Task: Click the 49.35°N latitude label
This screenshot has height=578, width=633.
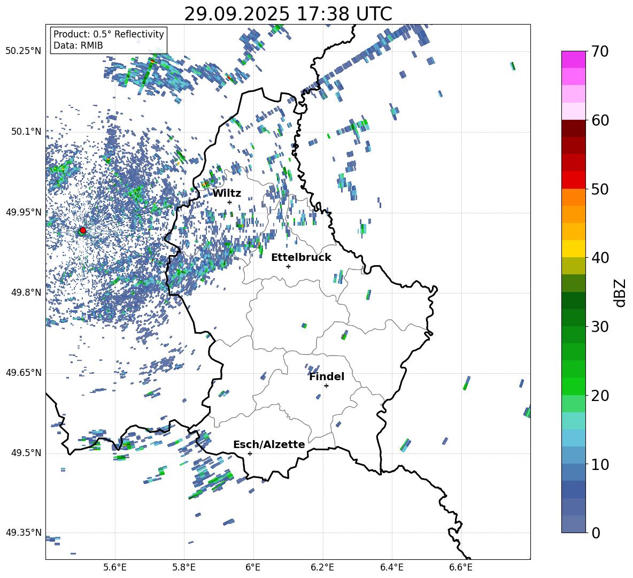Action: pyautogui.click(x=24, y=533)
